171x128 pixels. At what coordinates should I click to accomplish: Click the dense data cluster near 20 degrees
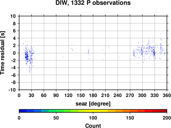point(27,56)
